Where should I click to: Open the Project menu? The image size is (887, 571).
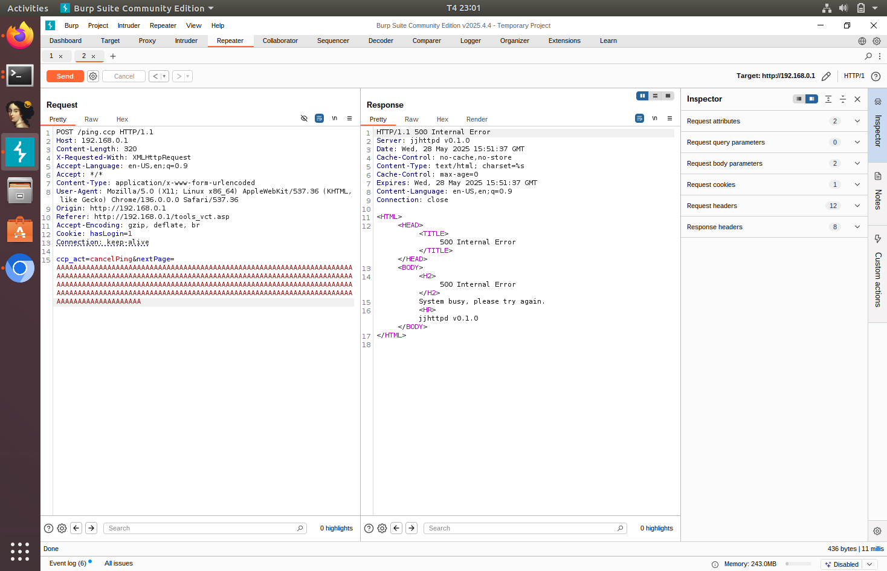click(98, 25)
